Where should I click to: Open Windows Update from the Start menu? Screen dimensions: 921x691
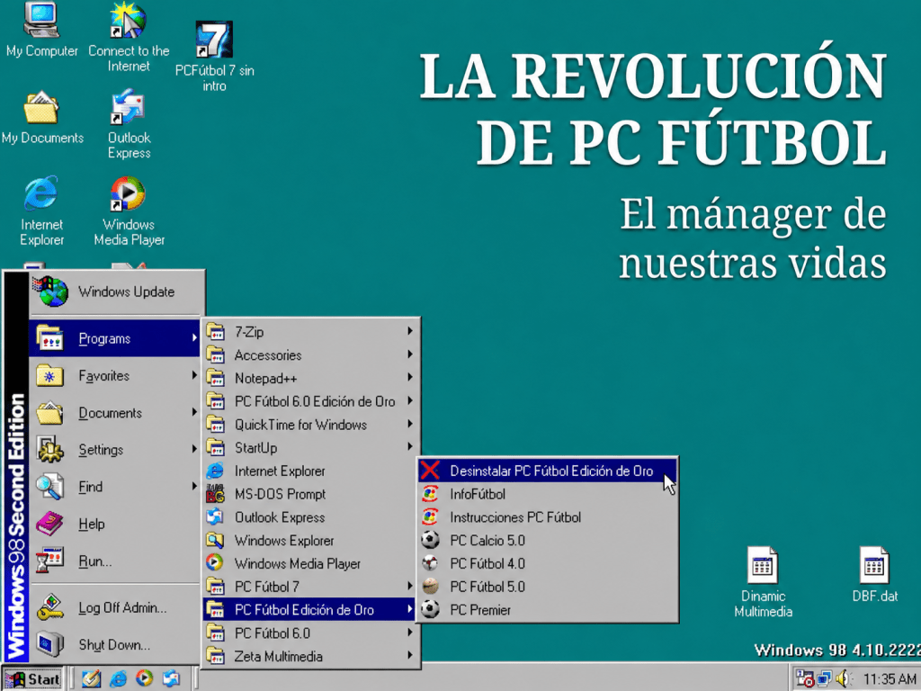pyautogui.click(x=116, y=292)
